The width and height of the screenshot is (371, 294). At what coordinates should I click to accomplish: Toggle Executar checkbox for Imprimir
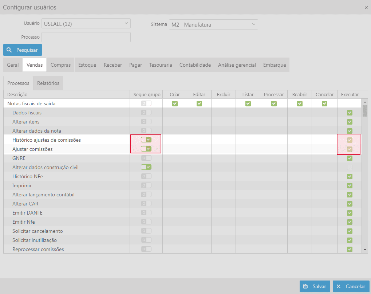point(350,185)
